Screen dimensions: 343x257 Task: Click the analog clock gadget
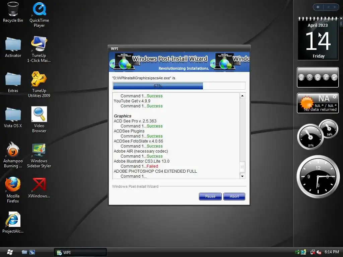[x=318, y=177]
